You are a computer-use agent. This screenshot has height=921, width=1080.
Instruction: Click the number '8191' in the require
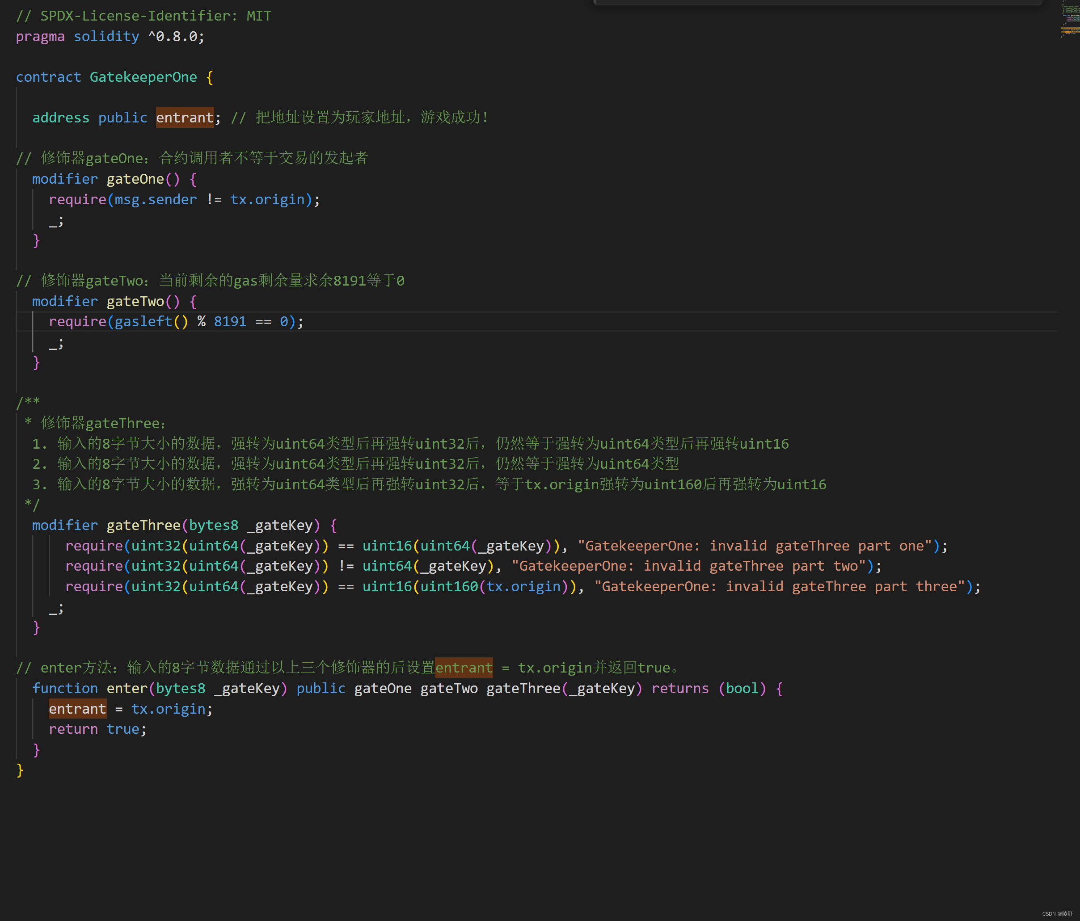[230, 321]
